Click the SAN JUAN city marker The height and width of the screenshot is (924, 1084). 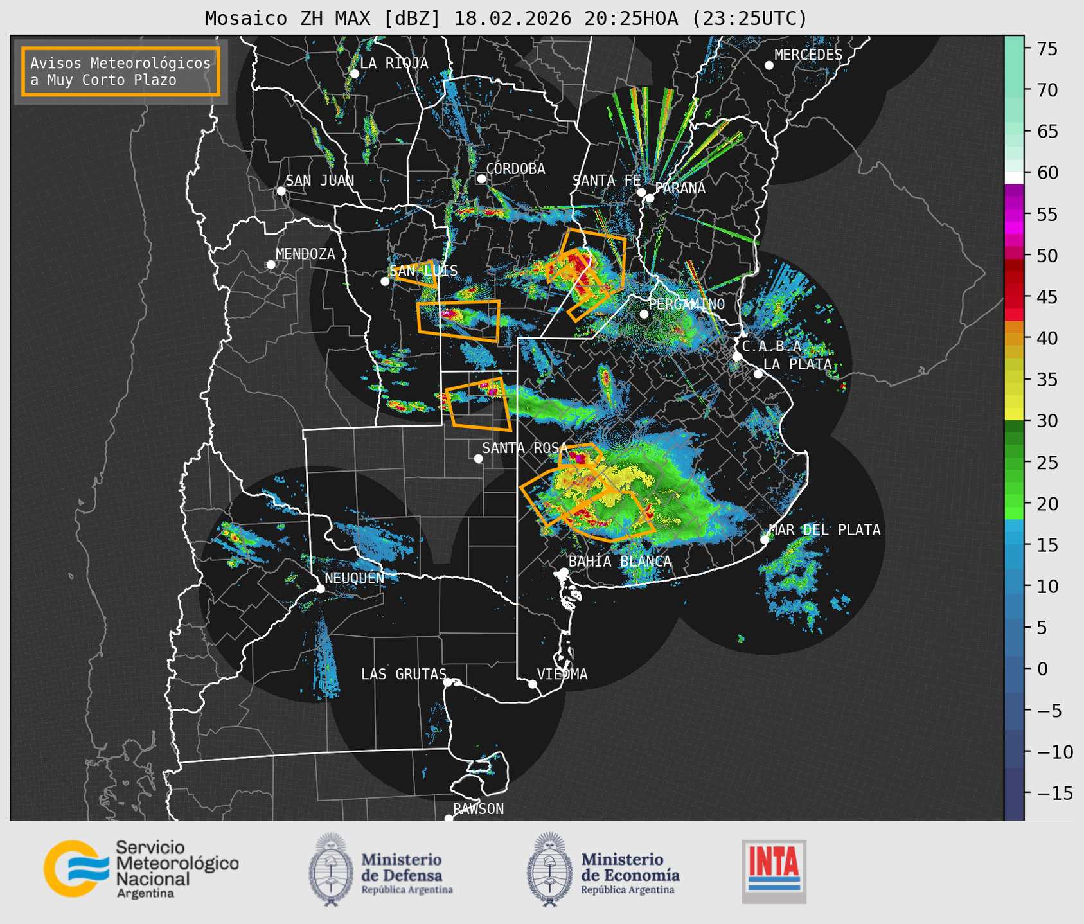pyautogui.click(x=281, y=191)
